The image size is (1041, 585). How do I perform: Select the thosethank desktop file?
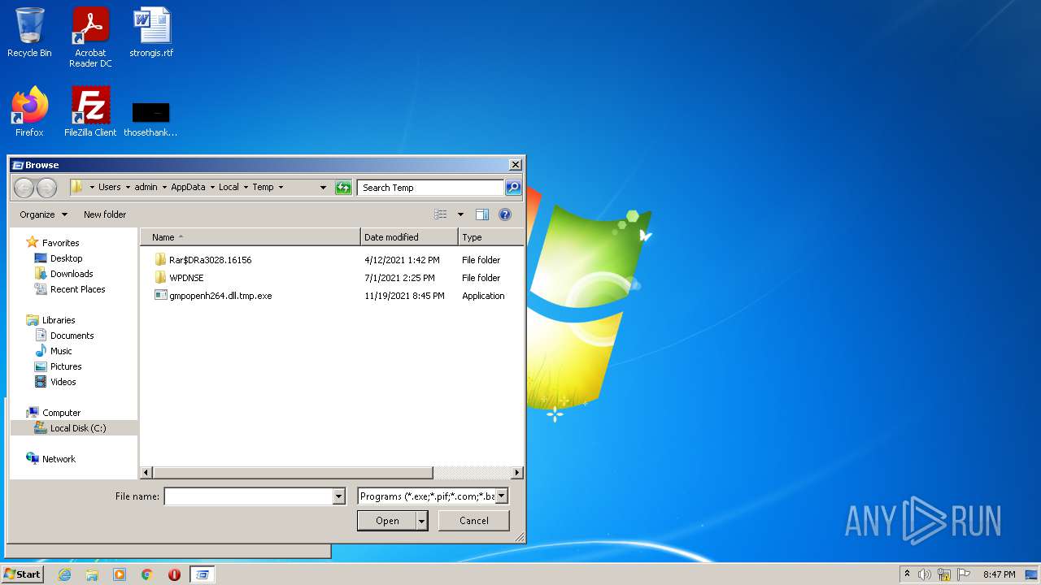(150, 119)
